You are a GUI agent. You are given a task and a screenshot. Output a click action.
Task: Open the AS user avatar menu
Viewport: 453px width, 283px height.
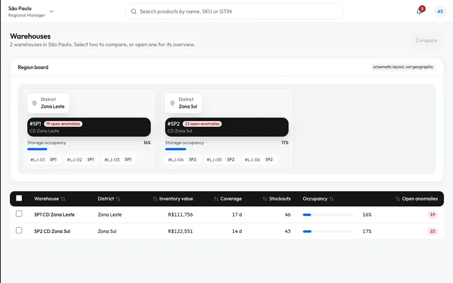point(440,11)
